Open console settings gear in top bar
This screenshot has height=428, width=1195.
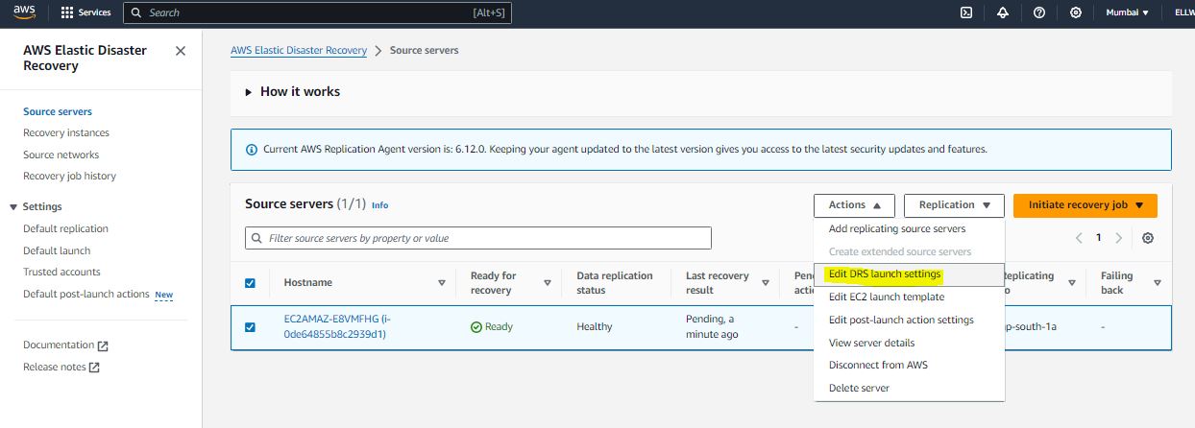click(x=1076, y=12)
